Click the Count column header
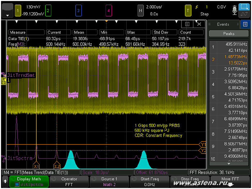 pyautogui.click(x=191, y=32)
